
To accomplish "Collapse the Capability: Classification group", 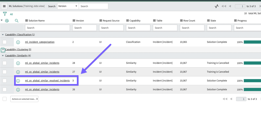I will pyautogui.click(x=3, y=35).
